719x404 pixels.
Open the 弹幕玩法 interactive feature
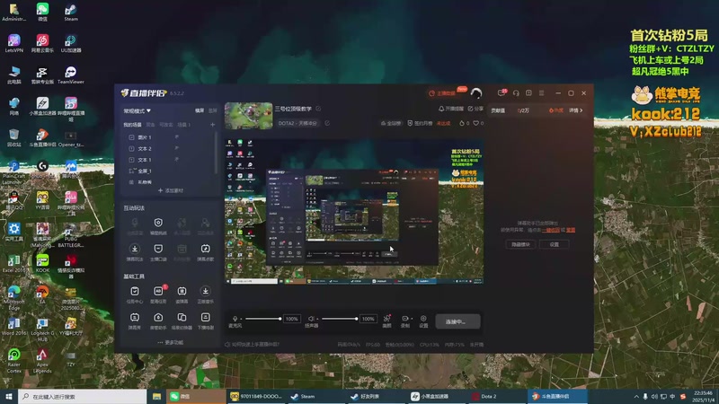click(134, 252)
